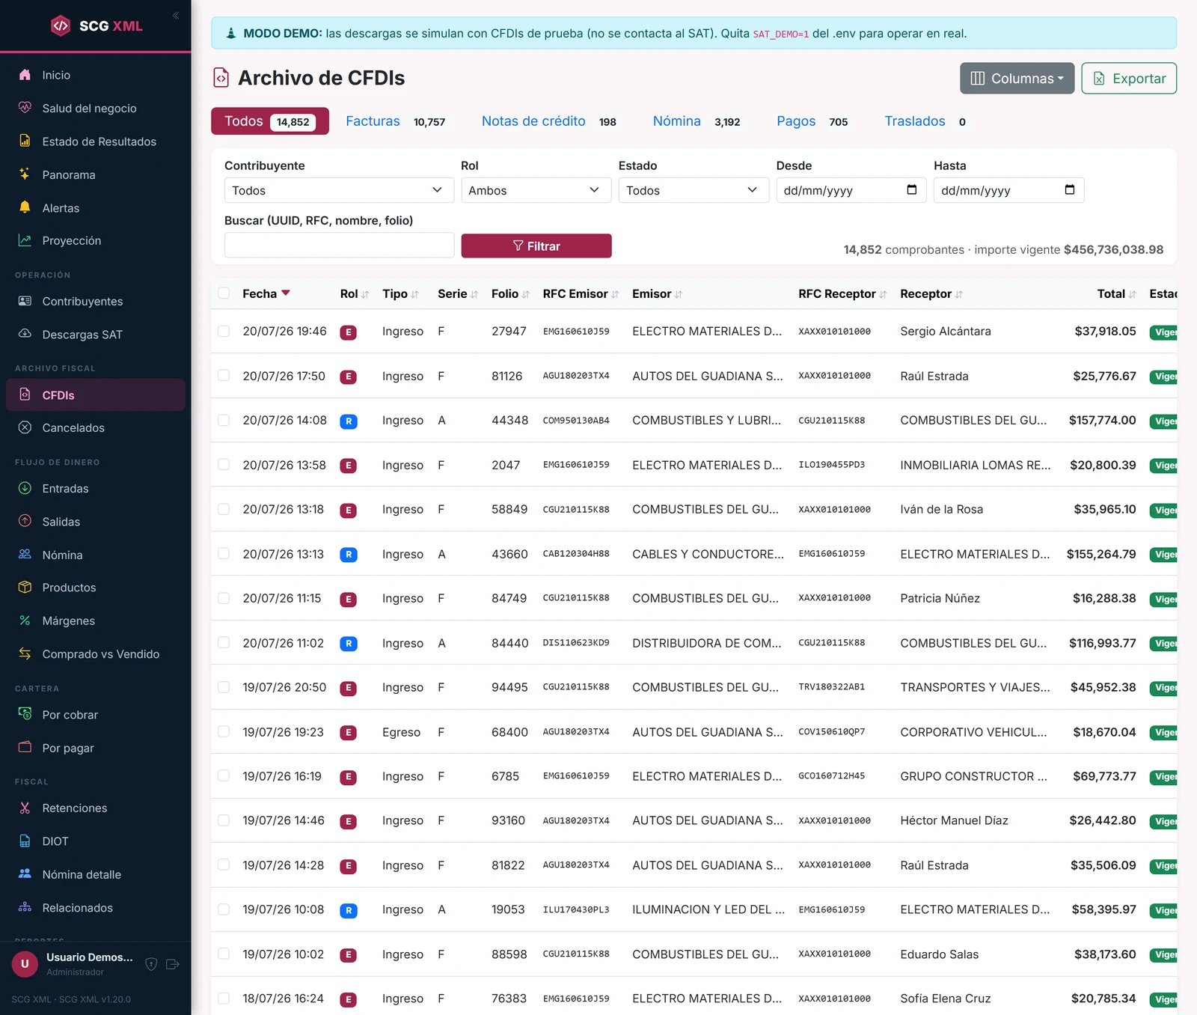This screenshot has width=1197, height=1015.
Task: Open the Contribuyente dropdown
Action: 339,190
